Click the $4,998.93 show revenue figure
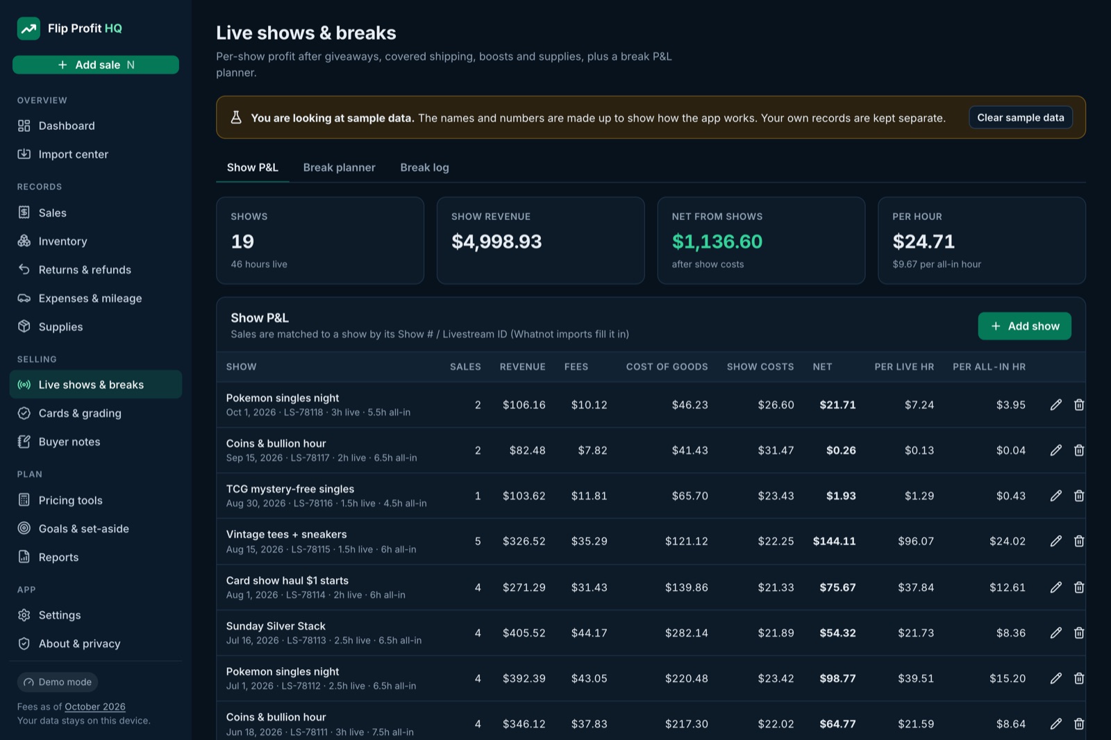This screenshot has width=1111, height=740. (x=496, y=242)
